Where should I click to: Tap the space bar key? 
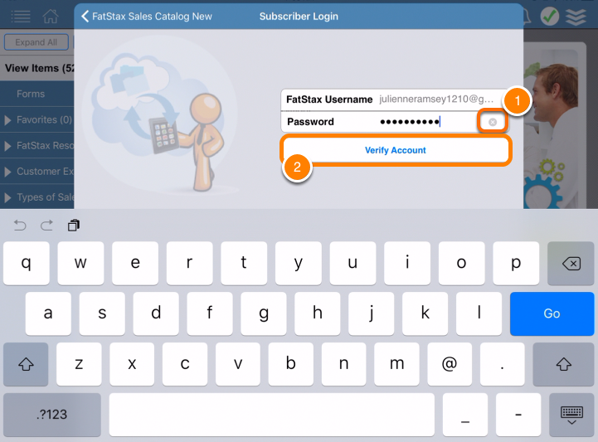click(x=271, y=415)
